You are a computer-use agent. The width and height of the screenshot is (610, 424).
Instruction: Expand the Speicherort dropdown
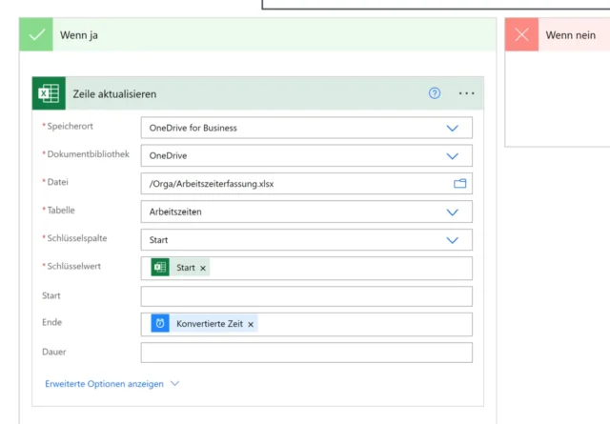click(452, 128)
